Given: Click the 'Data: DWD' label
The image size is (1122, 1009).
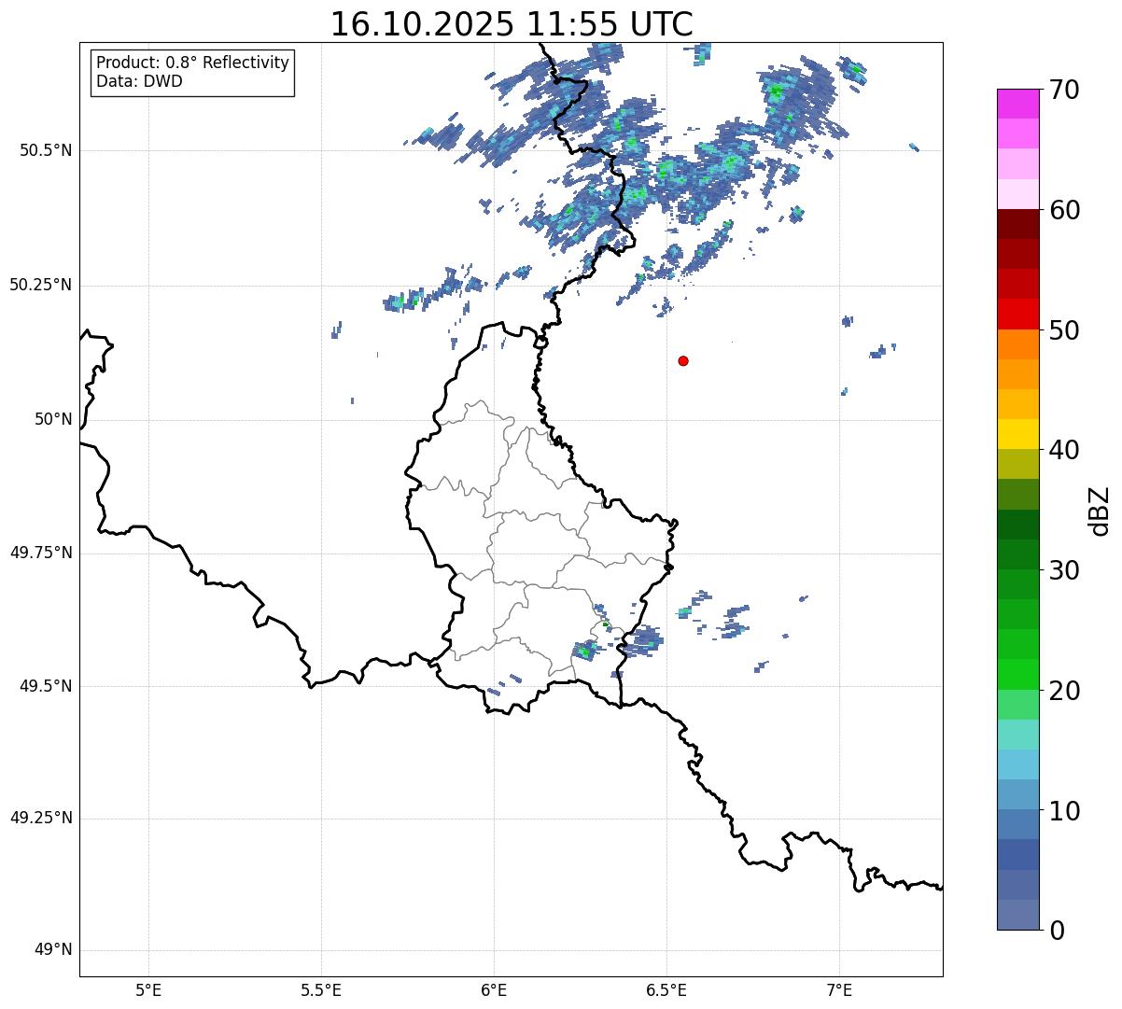Looking at the screenshot, I should point(139,81).
